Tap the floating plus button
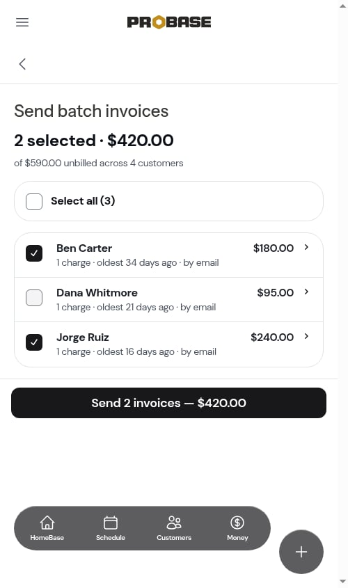 pyautogui.click(x=301, y=552)
